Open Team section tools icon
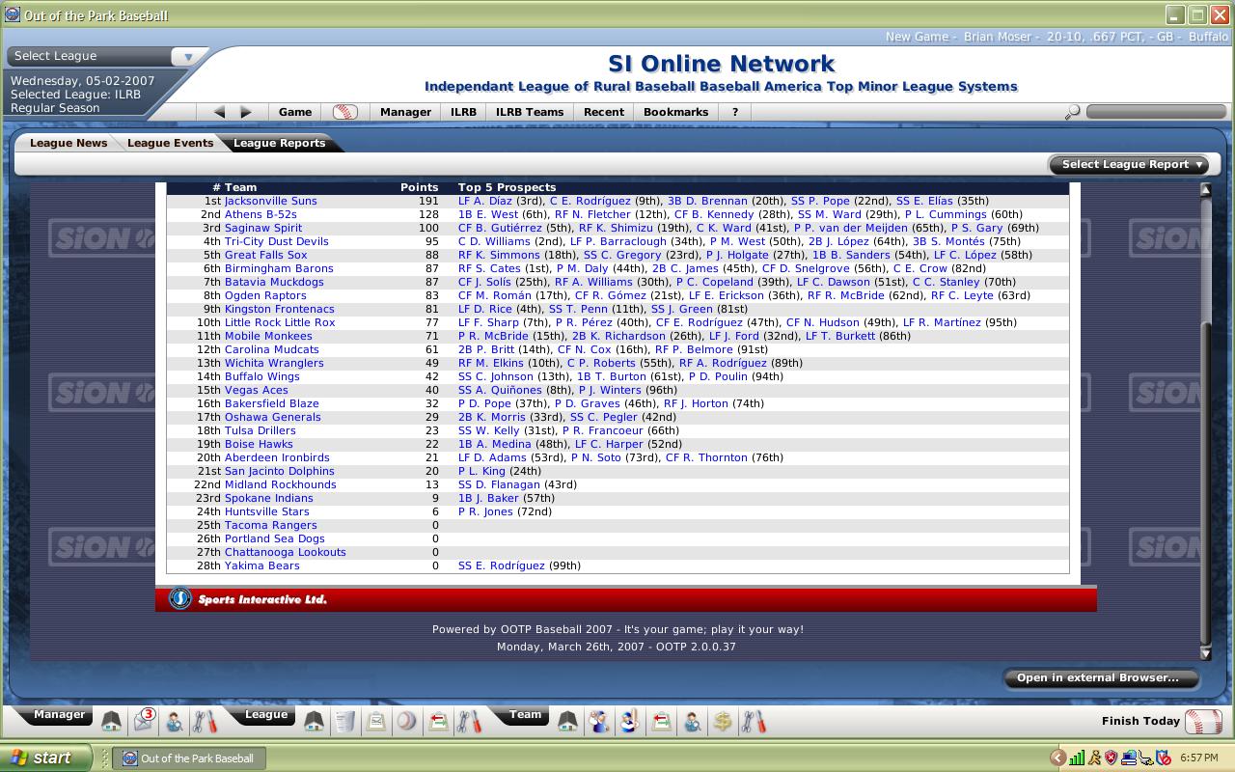 coord(754,721)
